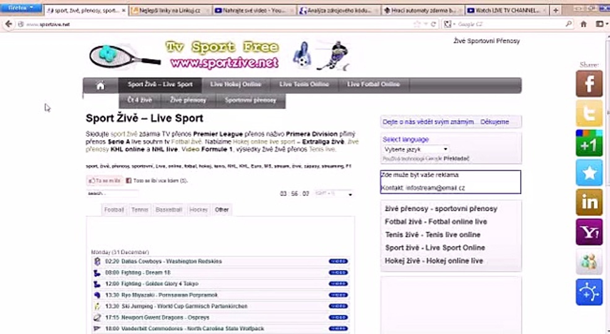This screenshot has height=334, width=610.
Task: Open the Vyberte jazyk language dropdown
Action: click(x=416, y=149)
